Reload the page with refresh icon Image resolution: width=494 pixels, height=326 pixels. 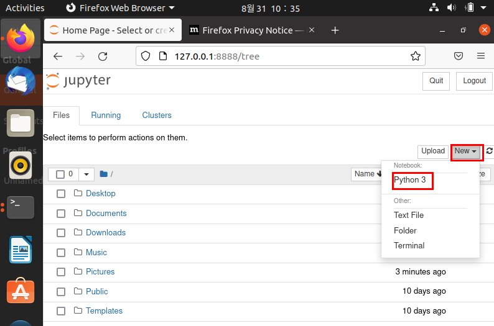[103, 57]
